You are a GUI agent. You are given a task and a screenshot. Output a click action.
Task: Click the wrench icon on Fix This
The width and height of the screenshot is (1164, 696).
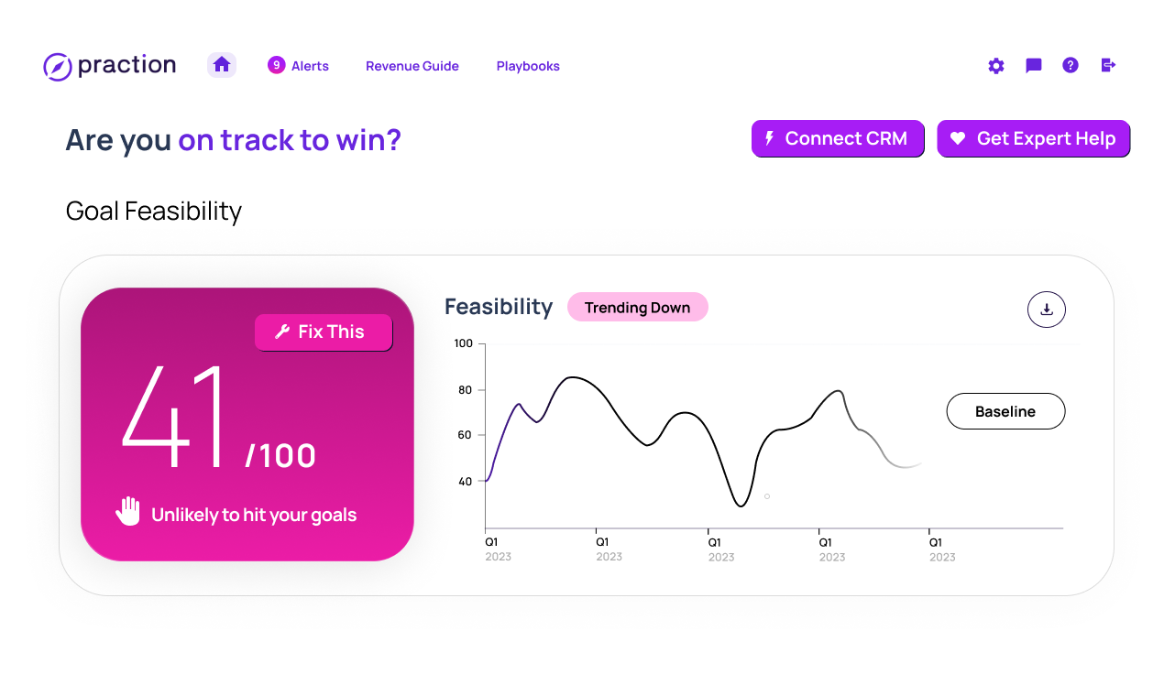(x=282, y=332)
